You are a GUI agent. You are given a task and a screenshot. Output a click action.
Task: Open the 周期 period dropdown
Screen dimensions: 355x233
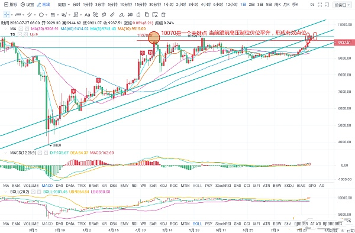pos(63,4)
